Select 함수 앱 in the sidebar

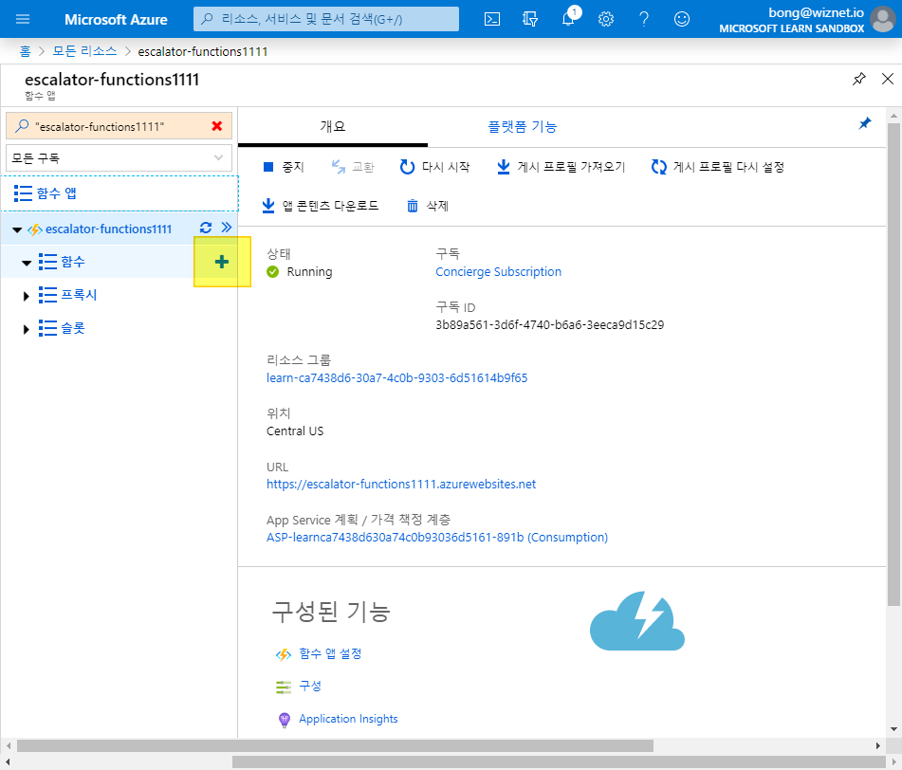(120, 193)
